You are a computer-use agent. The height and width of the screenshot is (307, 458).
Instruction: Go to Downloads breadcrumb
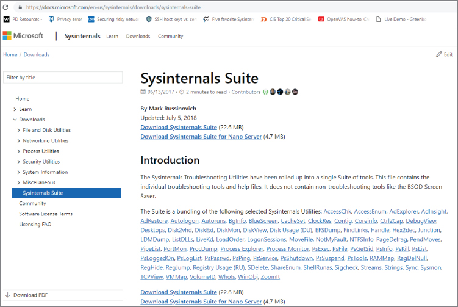tap(37, 54)
